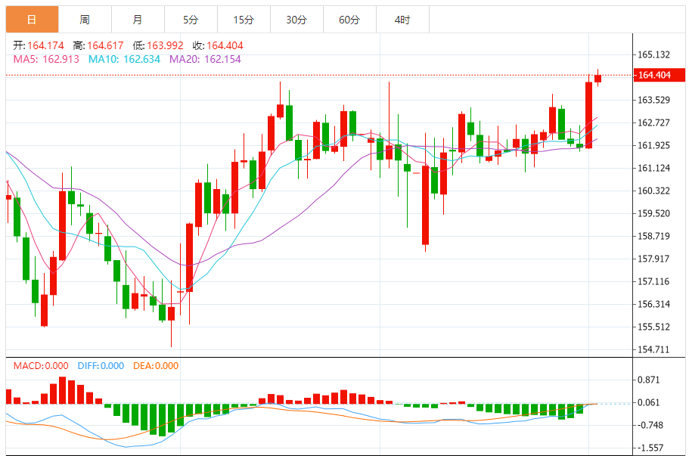Click the MA10: 162.634 indicator label
This screenshot has height=456, width=689.
(124, 59)
